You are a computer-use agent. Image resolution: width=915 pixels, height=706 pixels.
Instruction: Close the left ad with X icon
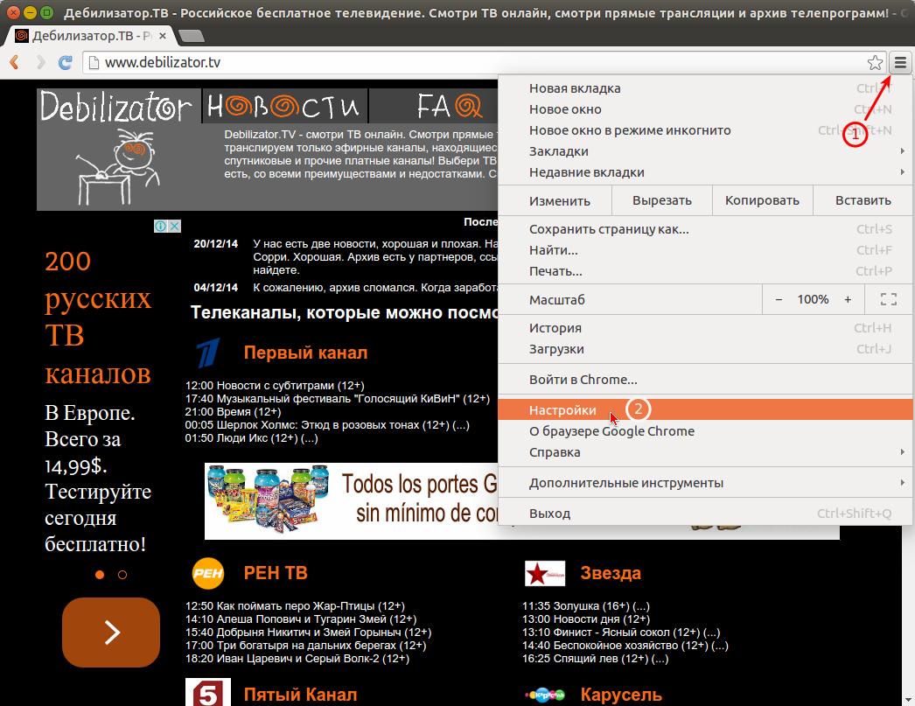point(174,226)
